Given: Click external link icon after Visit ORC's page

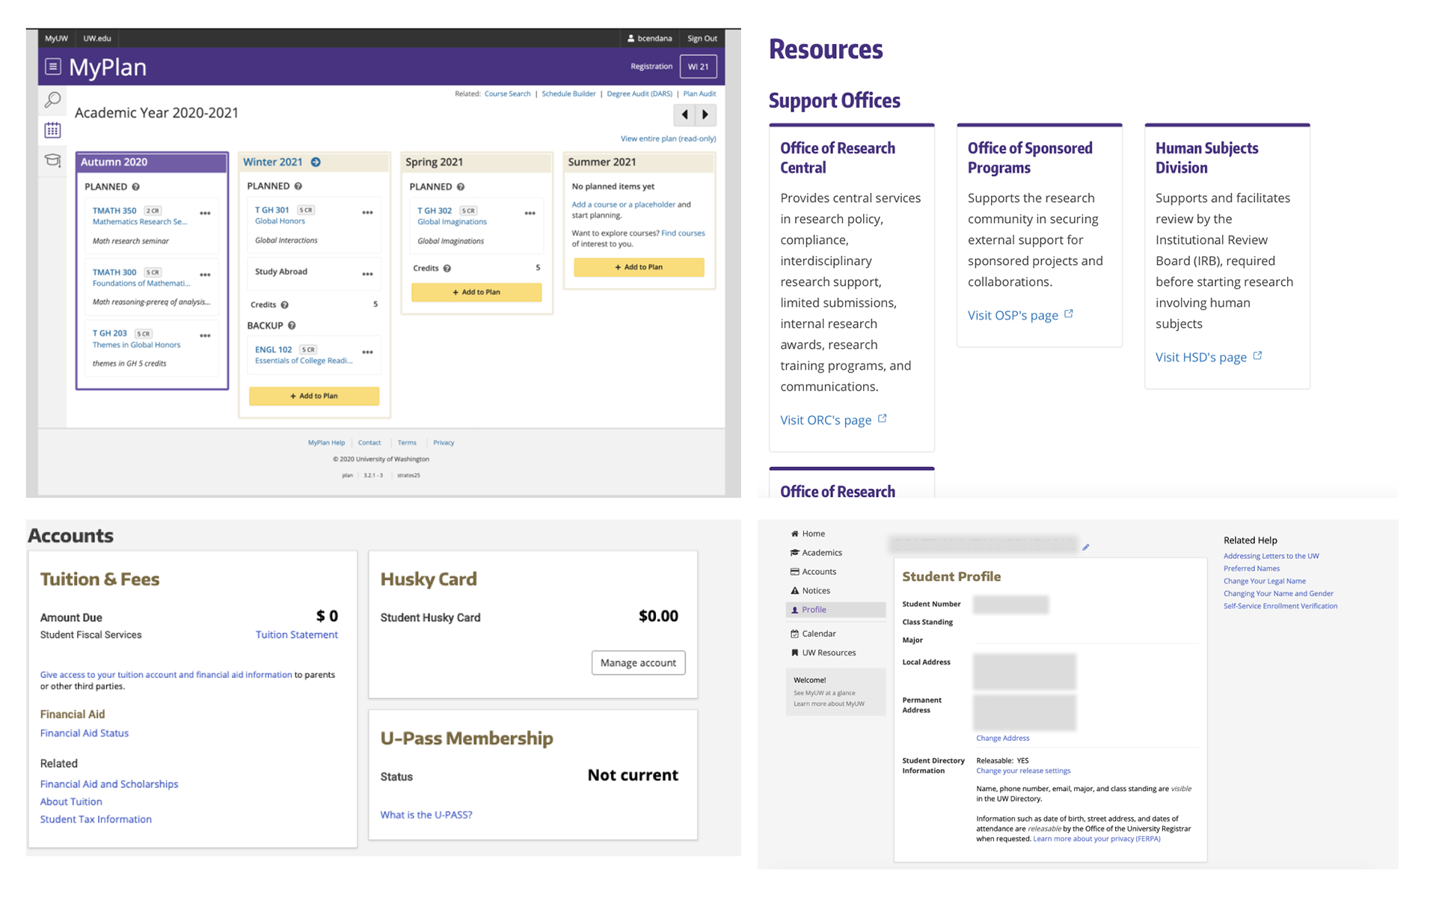Looking at the screenshot, I should coord(883,418).
